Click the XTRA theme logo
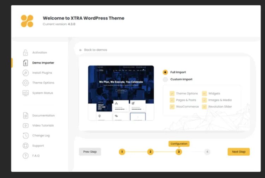Image resolution: width=265 pixels, height=178 pixels. click(27, 21)
